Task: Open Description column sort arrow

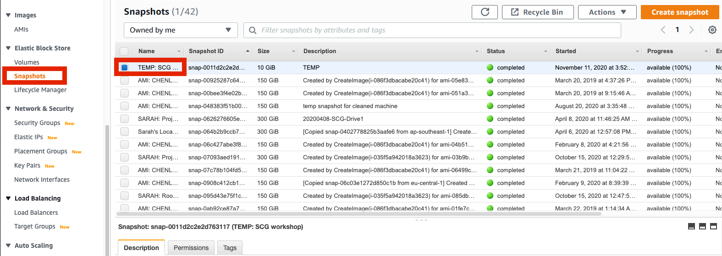Action: pos(477,51)
